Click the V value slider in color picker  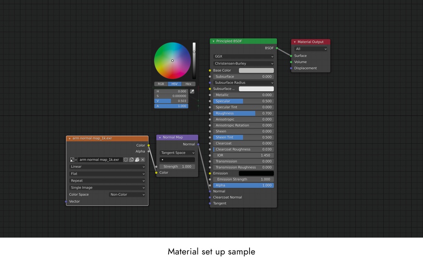(171, 101)
